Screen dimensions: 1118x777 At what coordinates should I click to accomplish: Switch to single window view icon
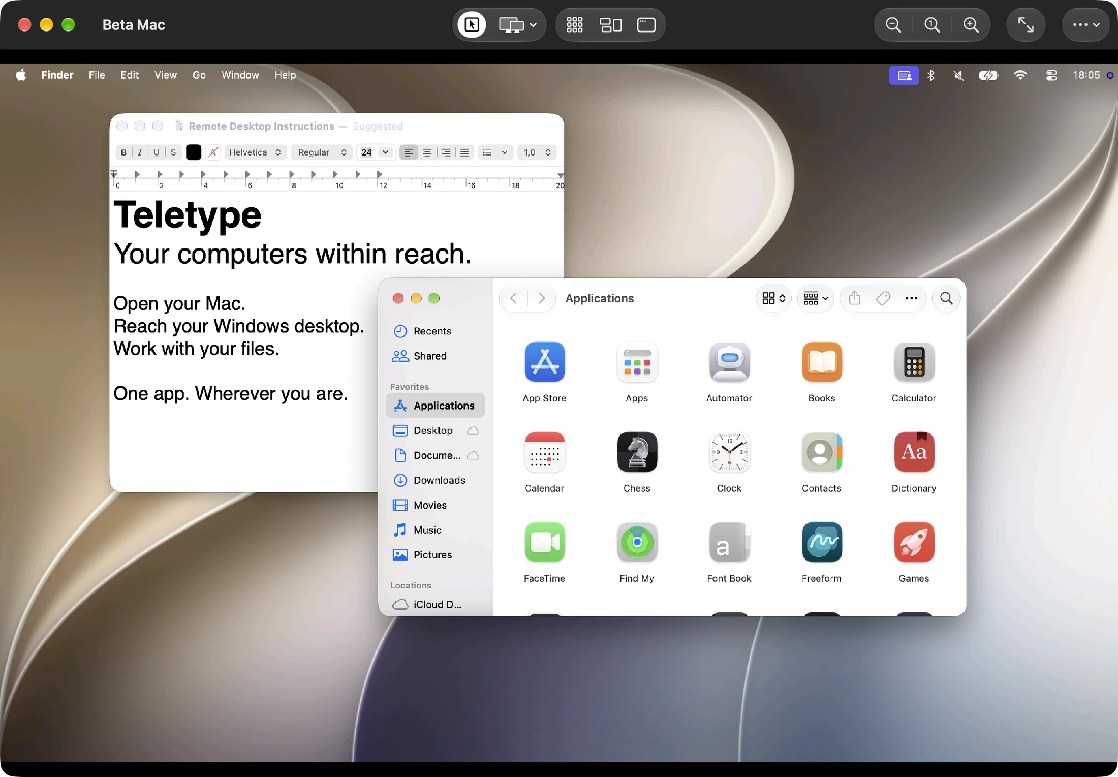click(646, 25)
